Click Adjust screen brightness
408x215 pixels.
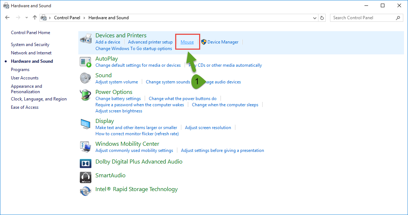pos(118,111)
